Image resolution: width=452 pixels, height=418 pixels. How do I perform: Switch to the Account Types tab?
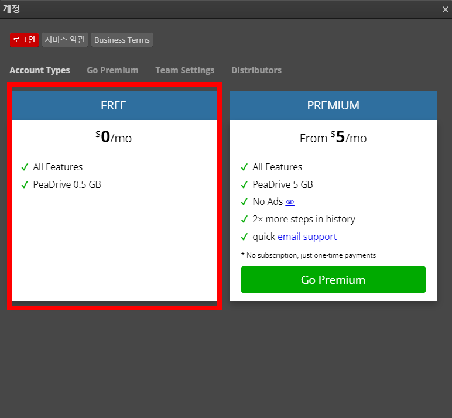pyautogui.click(x=40, y=70)
